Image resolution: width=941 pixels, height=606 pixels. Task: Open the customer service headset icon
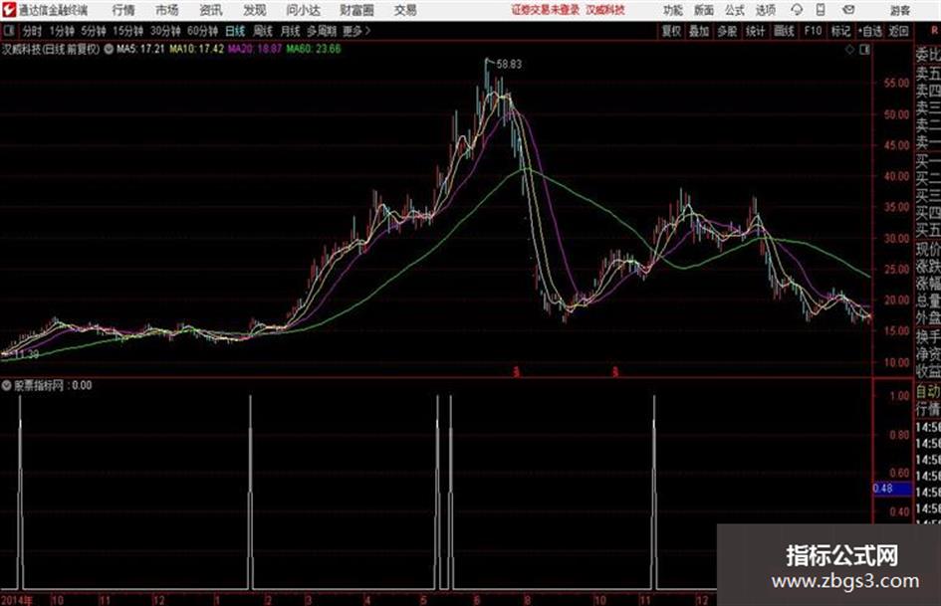(x=797, y=10)
